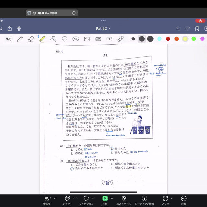Viewport: 207px width, 207px height.
Task: Choose the red color swatch
Action: [x=168, y=39]
